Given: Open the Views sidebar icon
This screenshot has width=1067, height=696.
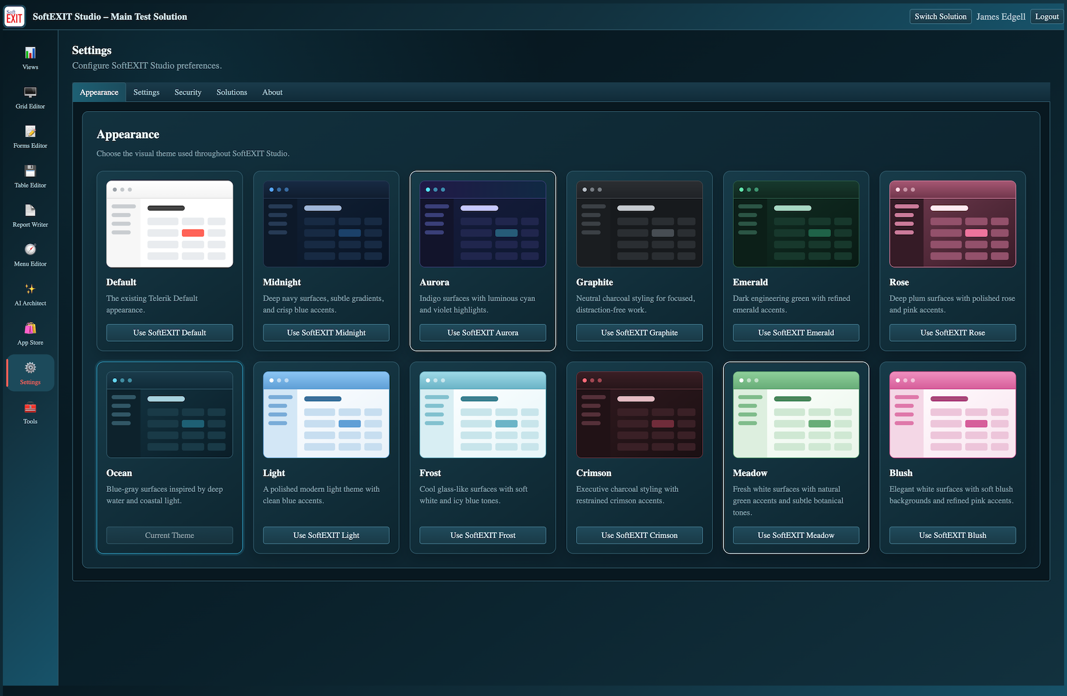Looking at the screenshot, I should pos(30,53).
